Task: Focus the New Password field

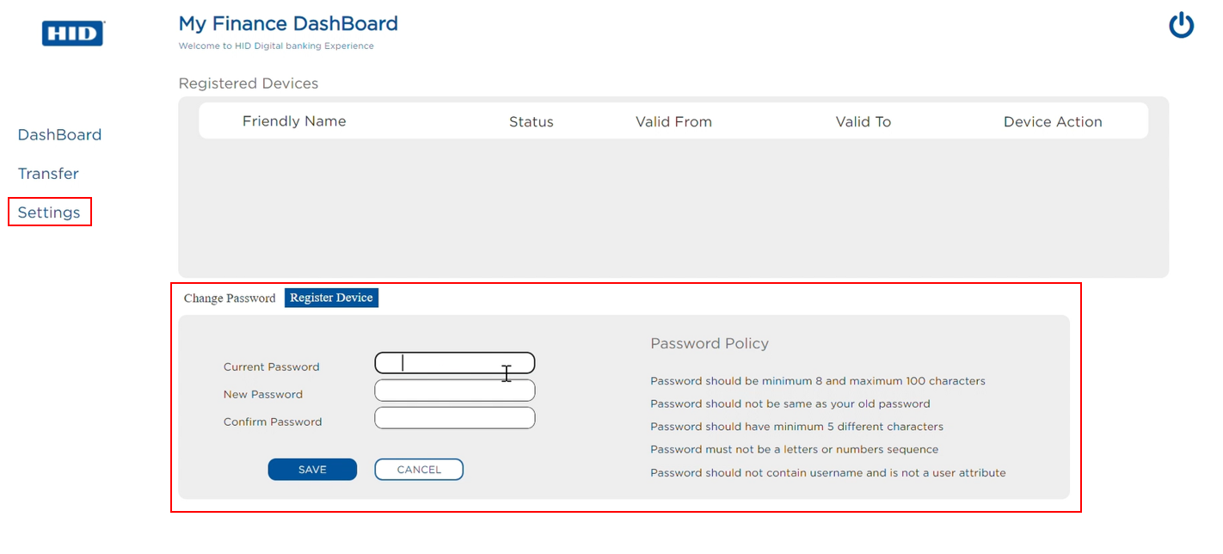Action: click(455, 391)
